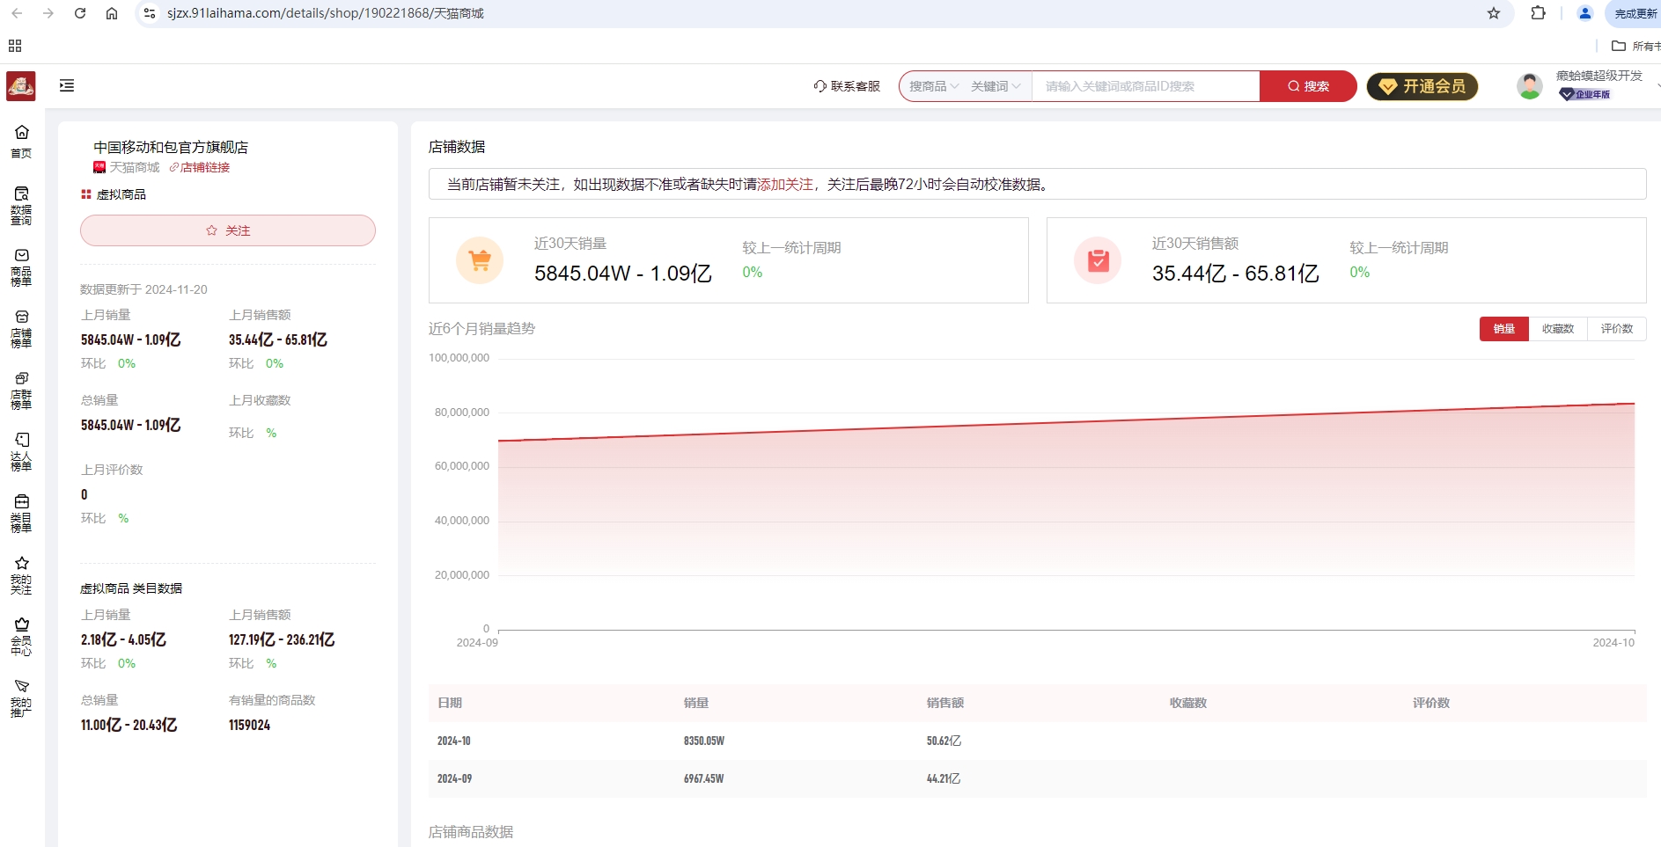Expand the 关键词 dropdown
This screenshot has width=1661, height=847.
click(x=993, y=86)
